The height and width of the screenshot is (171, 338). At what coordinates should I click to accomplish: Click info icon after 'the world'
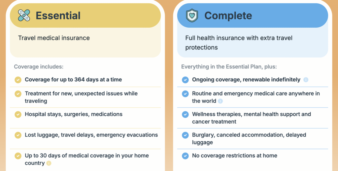point(220,101)
